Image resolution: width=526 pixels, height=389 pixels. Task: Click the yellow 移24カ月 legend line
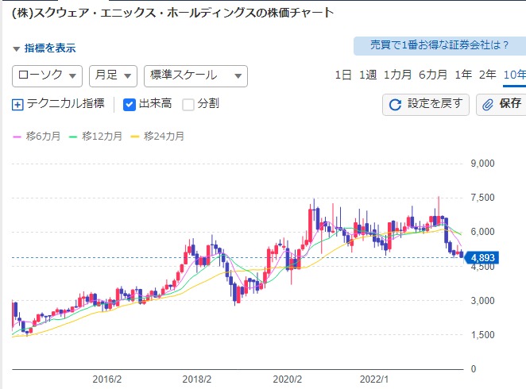pyautogui.click(x=135, y=137)
